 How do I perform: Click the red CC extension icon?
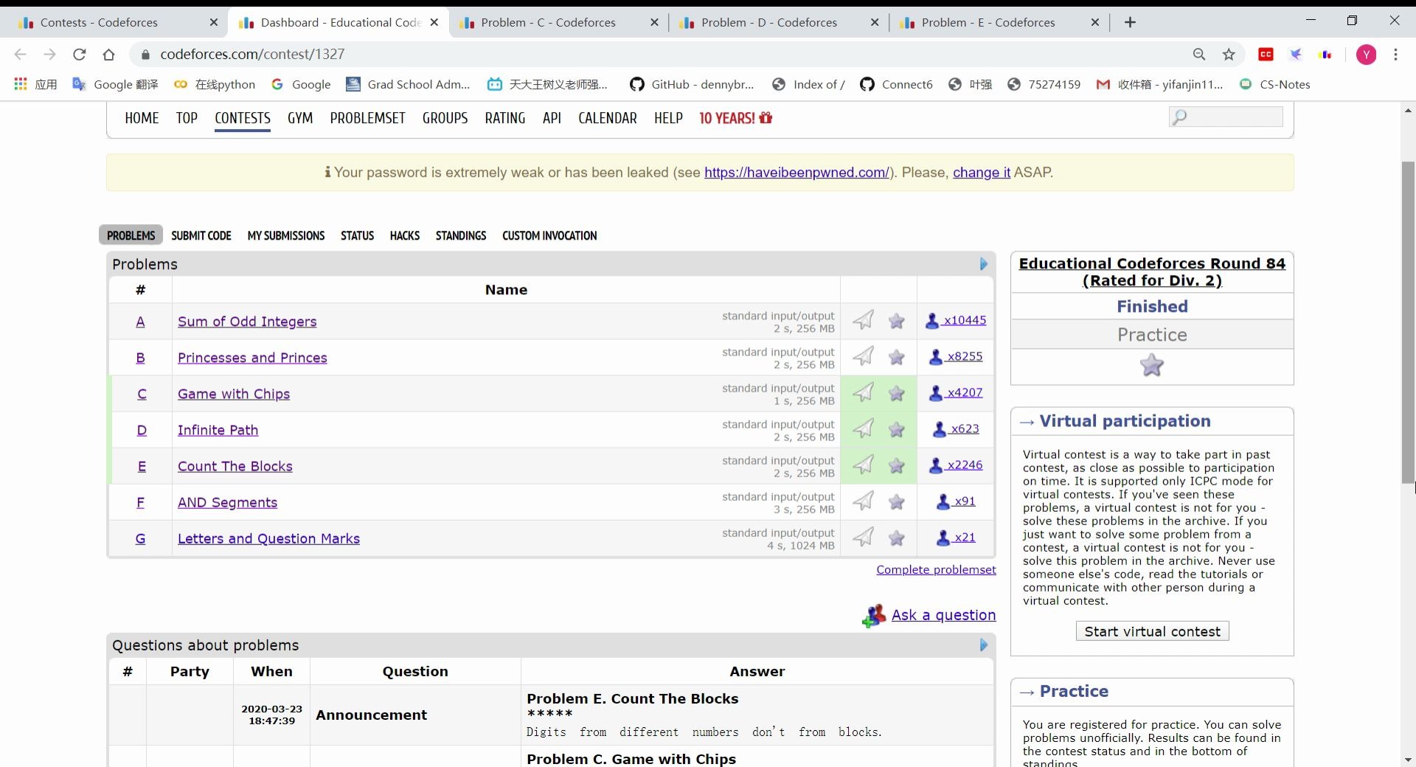click(x=1266, y=54)
